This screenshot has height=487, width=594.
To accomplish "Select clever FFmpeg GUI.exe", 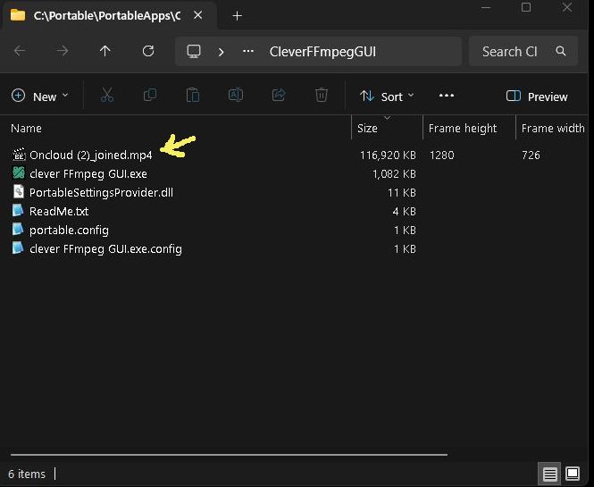I will point(88,174).
